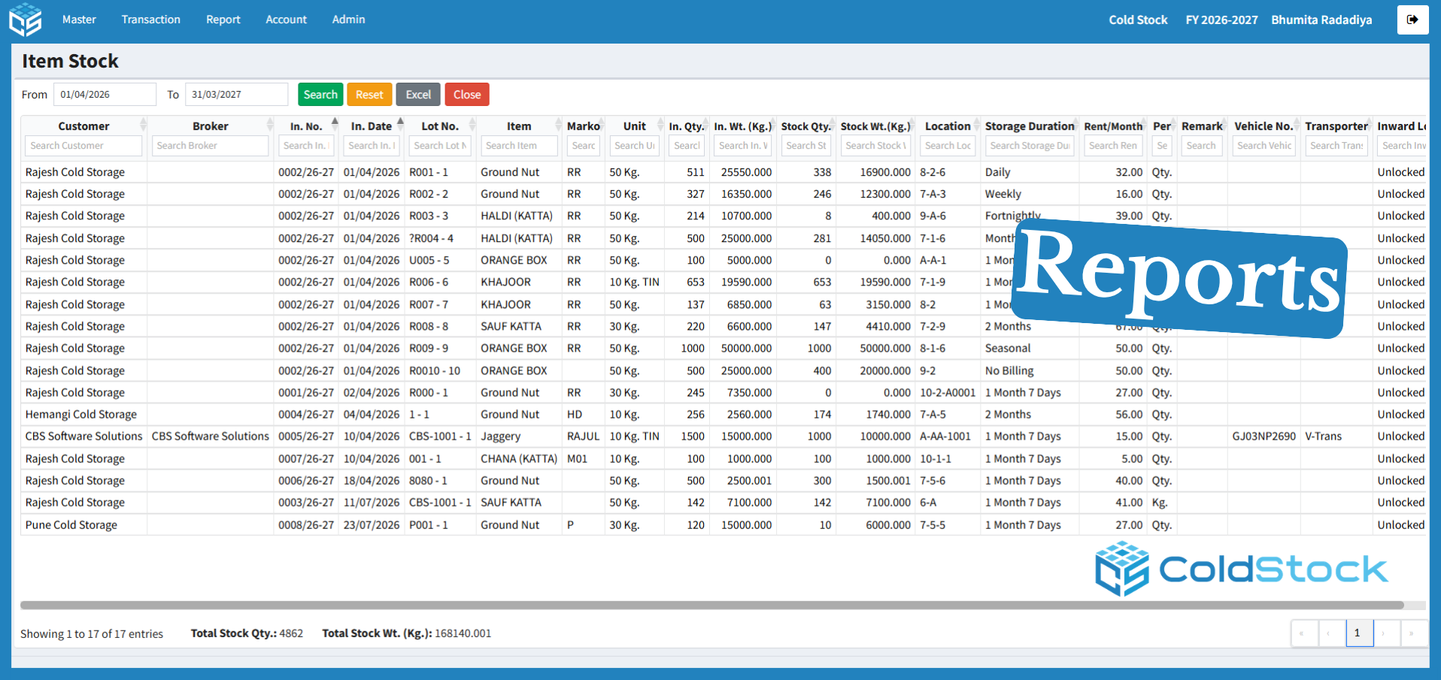This screenshot has height=680, width=1441.
Task: Focus the Search Location filter box
Action: pos(948,146)
